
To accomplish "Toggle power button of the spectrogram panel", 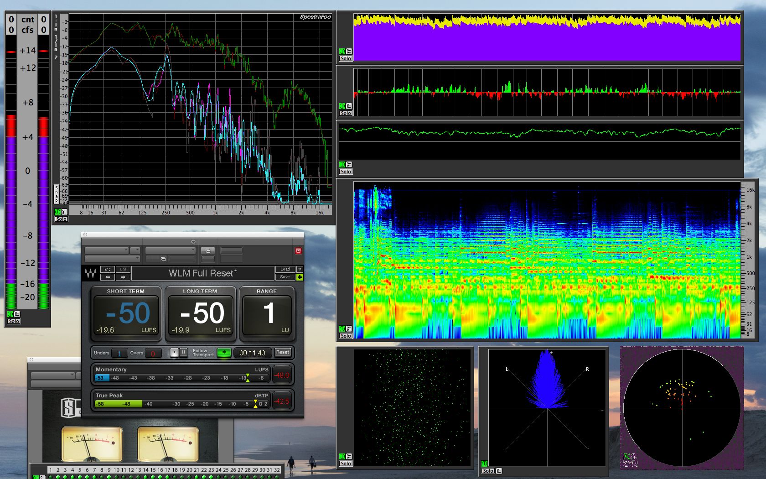I will tap(342, 328).
